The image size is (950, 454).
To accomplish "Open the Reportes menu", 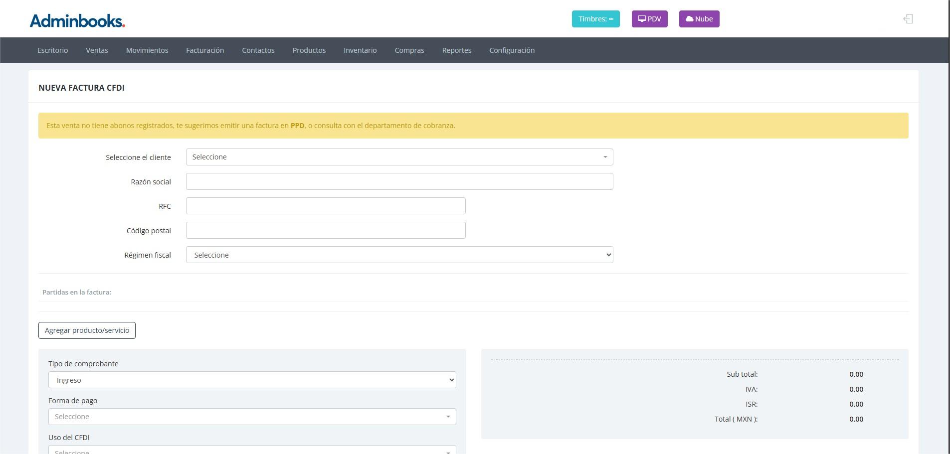I will point(456,50).
